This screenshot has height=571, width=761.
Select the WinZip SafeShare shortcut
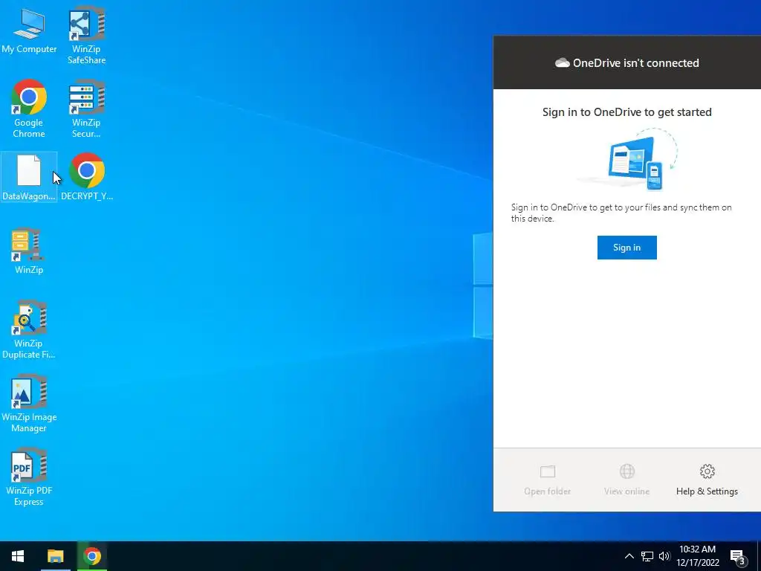[x=86, y=35]
